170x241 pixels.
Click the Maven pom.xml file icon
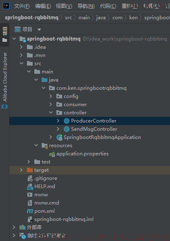point(30,211)
